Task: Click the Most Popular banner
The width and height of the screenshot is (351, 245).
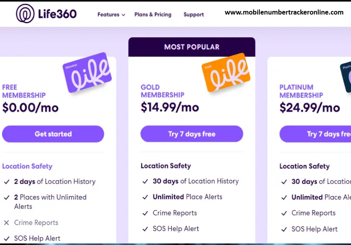Action: tap(192, 47)
